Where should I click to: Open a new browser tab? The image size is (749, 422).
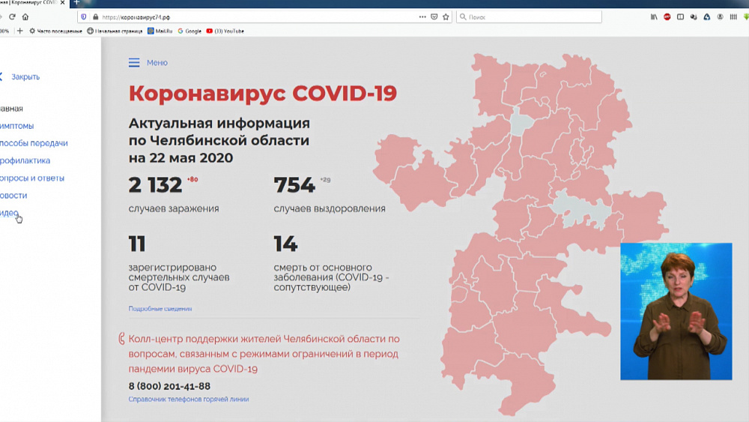coord(76,2)
